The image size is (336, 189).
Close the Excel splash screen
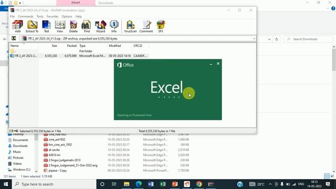[218, 64]
